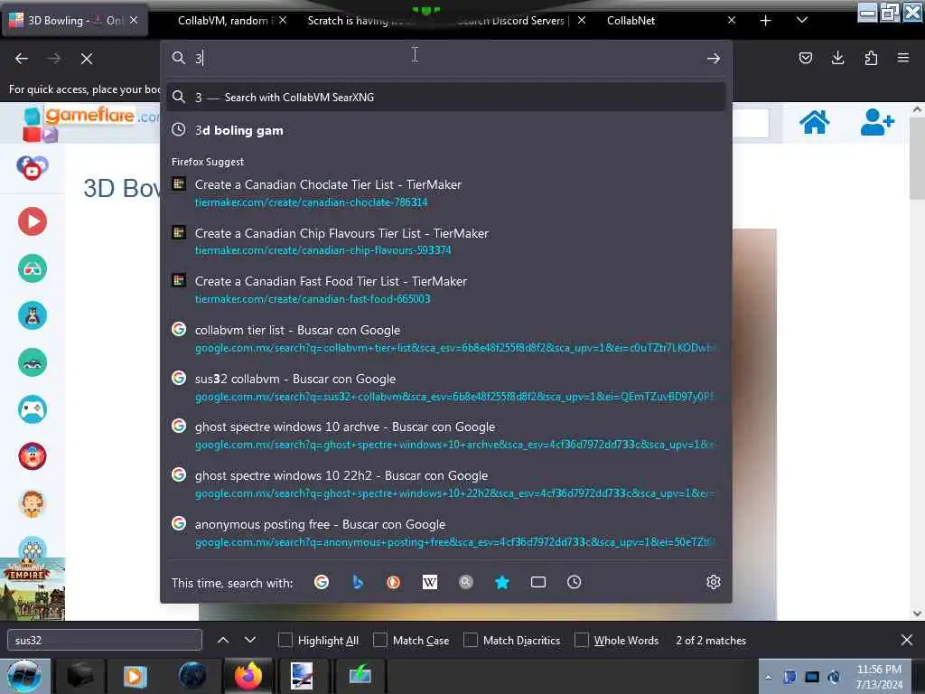Image resolution: width=925 pixels, height=694 pixels.
Task: Show hidden system tray icons
Action: click(768, 678)
